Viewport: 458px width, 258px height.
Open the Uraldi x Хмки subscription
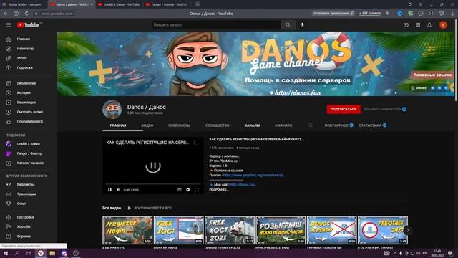coord(29,144)
